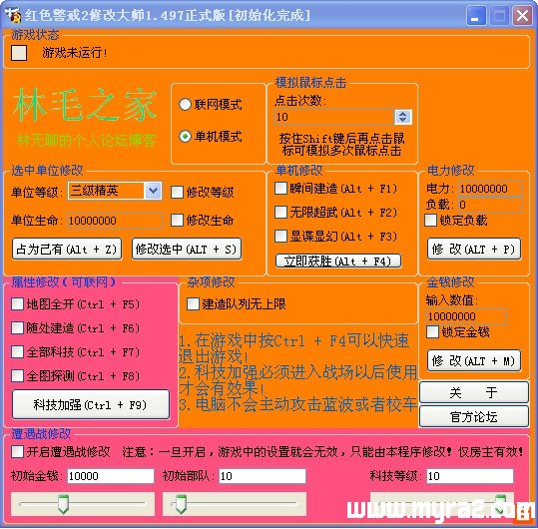The image size is (538, 529).
Task: Open the 单位等级 dropdown arrow
Action: pos(153,191)
